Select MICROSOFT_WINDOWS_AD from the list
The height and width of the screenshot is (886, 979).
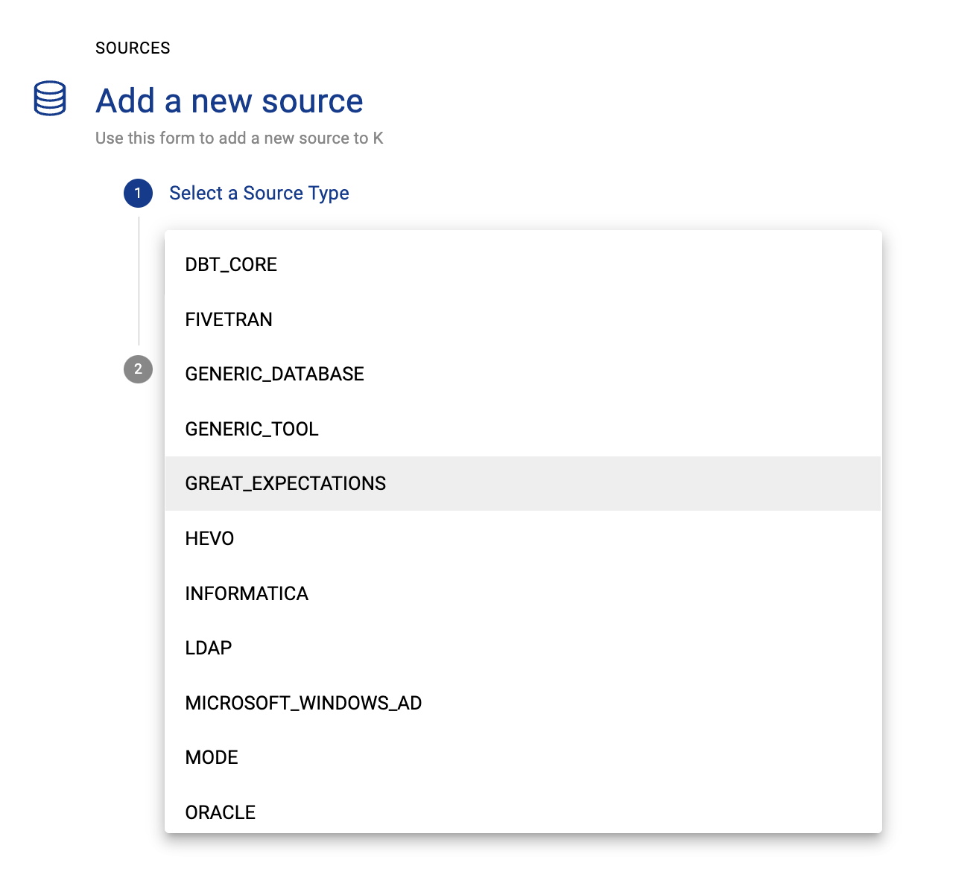tap(303, 704)
